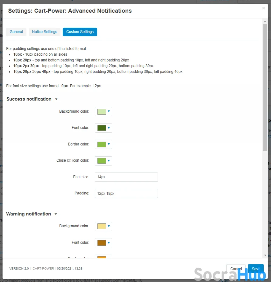
Task: Collapse the Success notification section
Action: click(56, 99)
